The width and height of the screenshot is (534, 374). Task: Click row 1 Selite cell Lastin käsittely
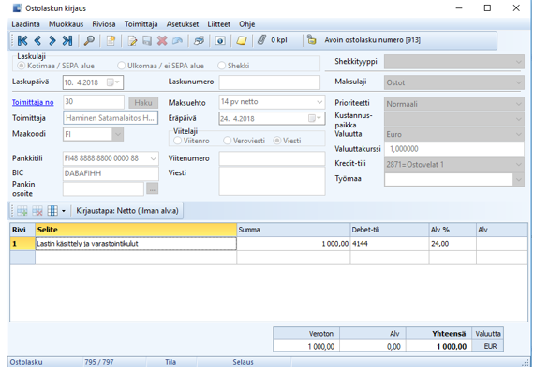click(x=136, y=244)
